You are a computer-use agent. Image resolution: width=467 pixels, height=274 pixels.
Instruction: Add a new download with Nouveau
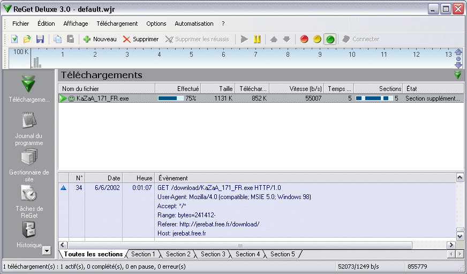coord(100,39)
